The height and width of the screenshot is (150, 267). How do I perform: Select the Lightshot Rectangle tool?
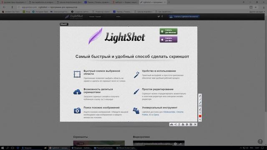[200, 106]
